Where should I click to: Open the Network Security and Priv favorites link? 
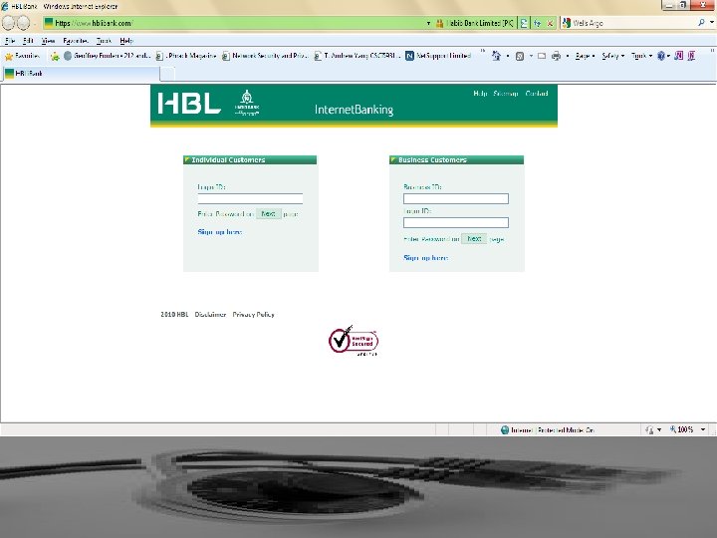coord(264,56)
